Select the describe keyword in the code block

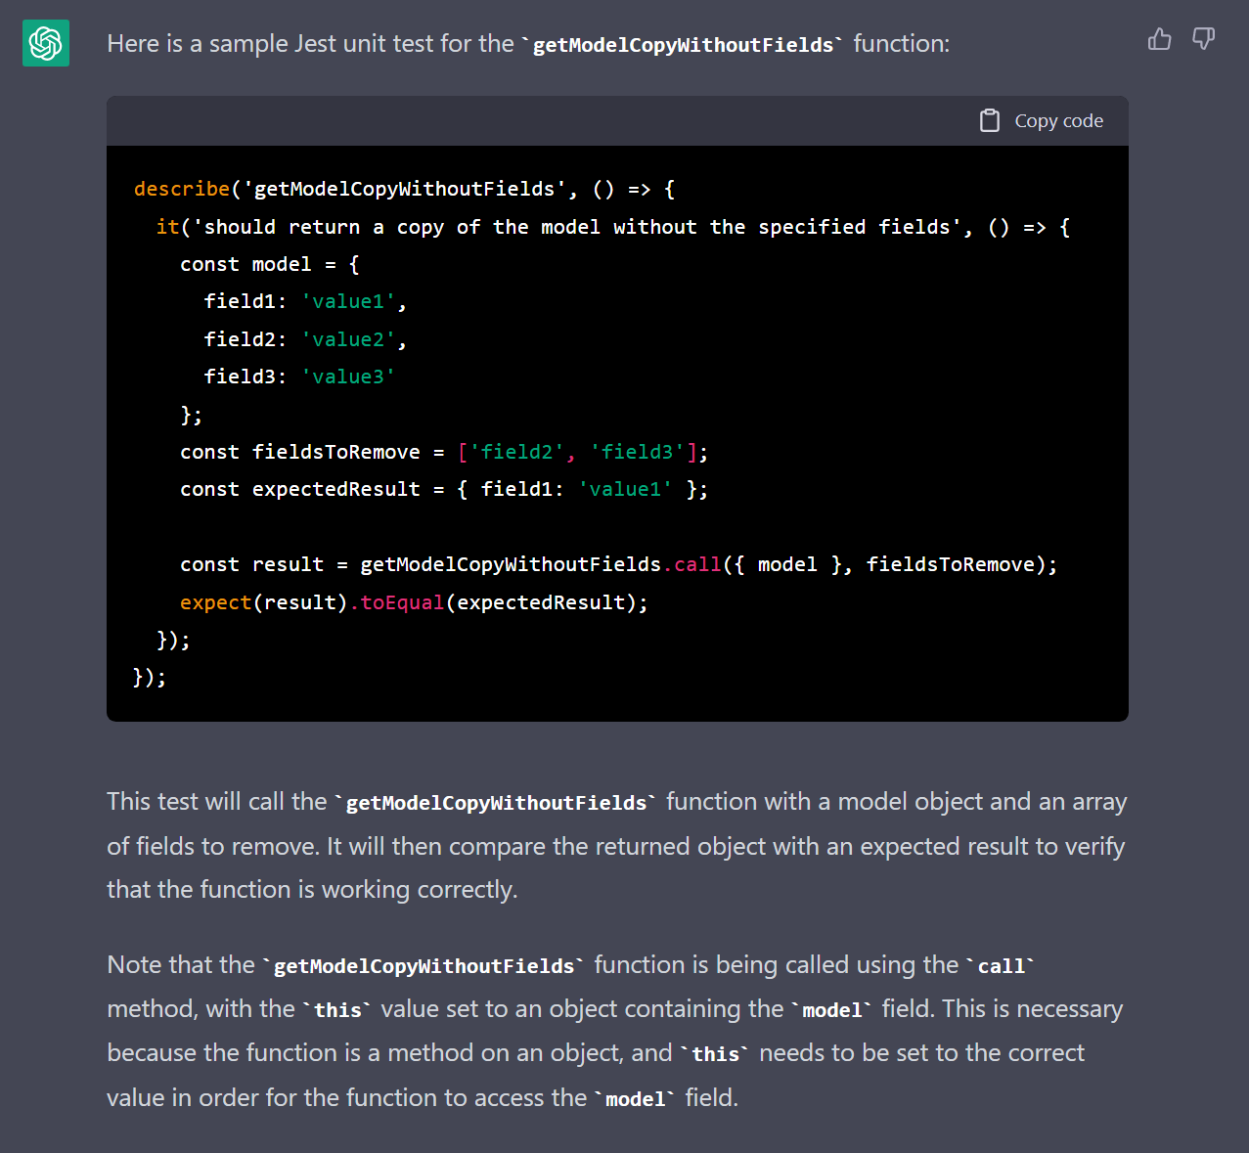click(x=182, y=188)
